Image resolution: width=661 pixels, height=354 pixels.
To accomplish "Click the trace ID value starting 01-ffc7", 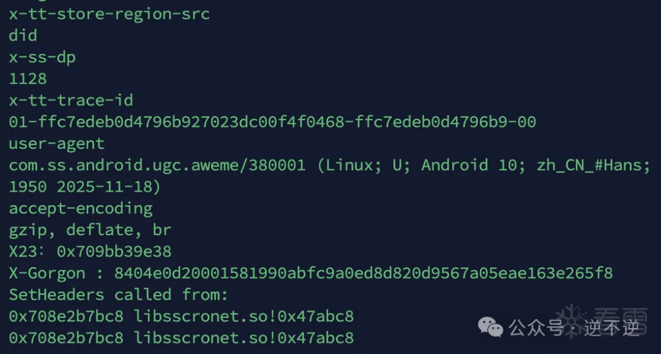I will (x=272, y=122).
